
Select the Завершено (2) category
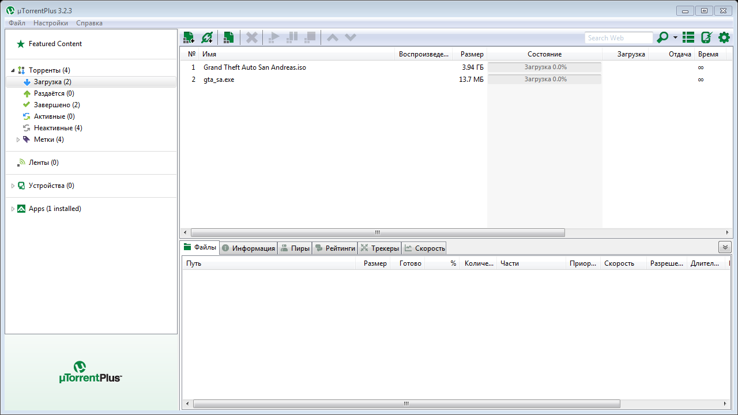57,105
